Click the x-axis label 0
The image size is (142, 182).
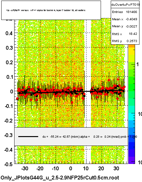[71, 168]
